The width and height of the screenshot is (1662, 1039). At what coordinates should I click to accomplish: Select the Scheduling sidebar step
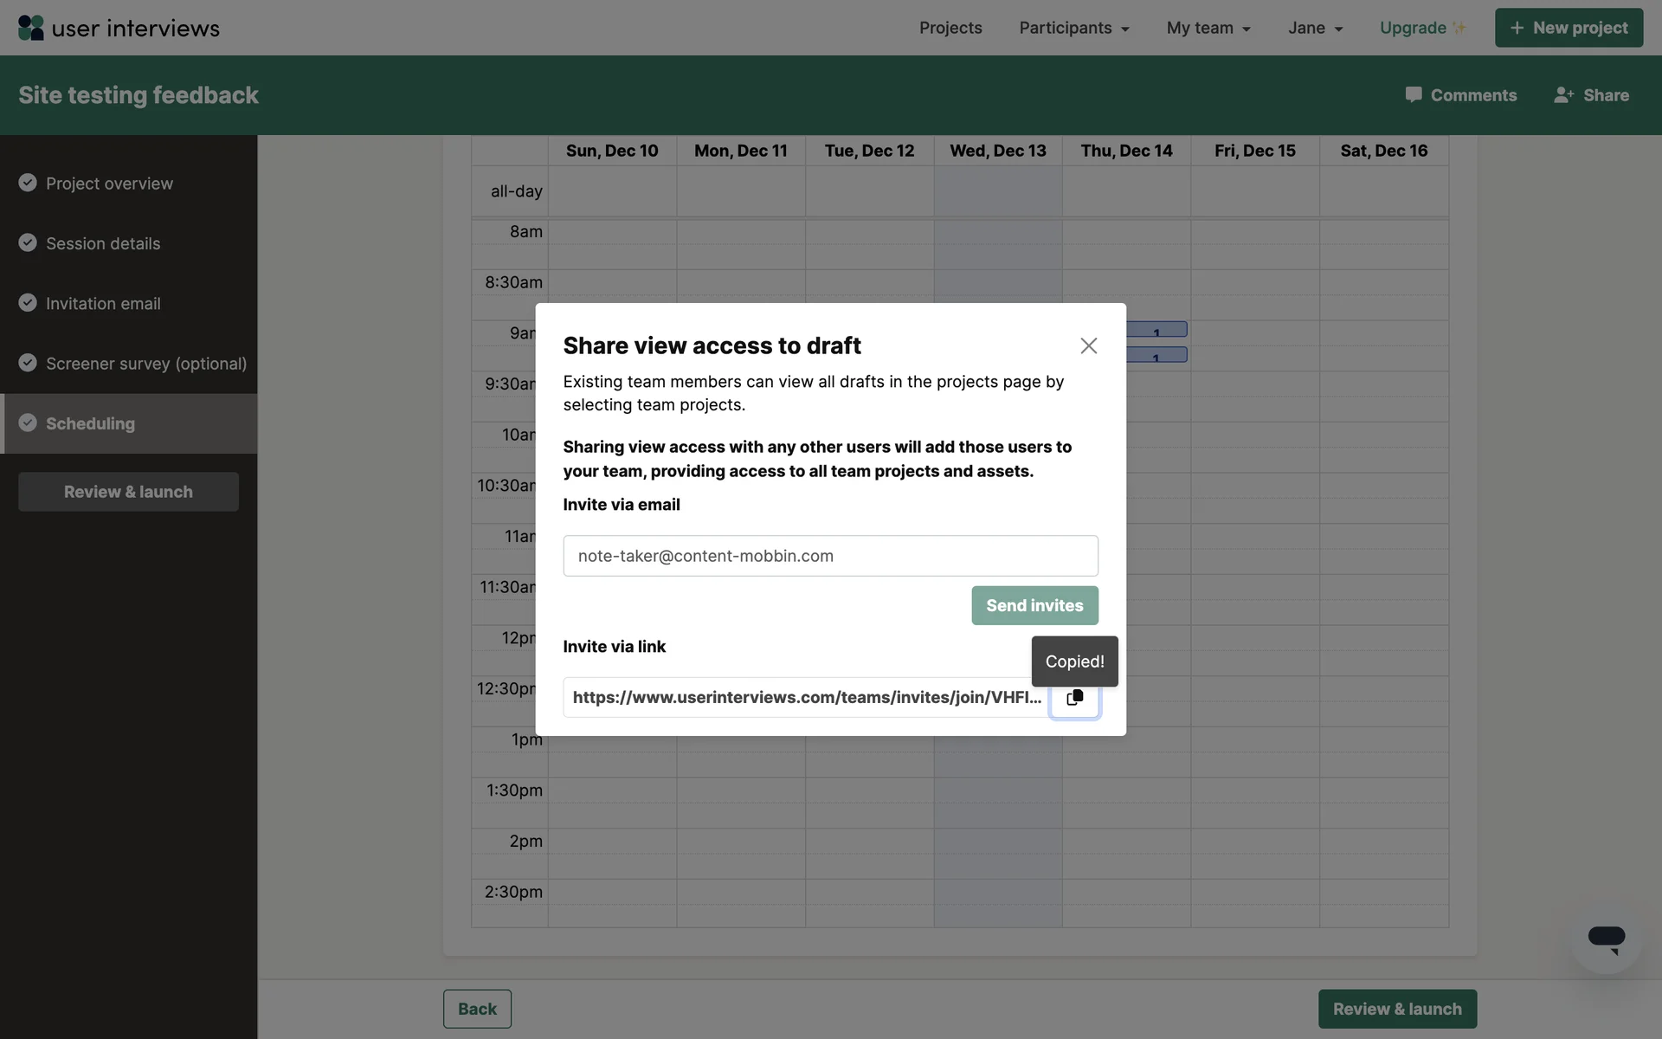[x=90, y=423]
